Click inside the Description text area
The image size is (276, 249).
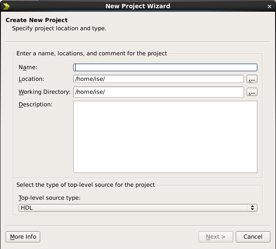click(165, 137)
